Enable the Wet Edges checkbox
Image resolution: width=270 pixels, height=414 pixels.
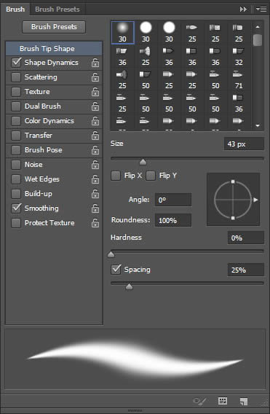[16, 179]
